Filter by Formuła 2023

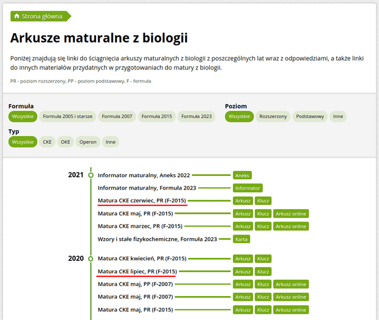[x=196, y=116]
